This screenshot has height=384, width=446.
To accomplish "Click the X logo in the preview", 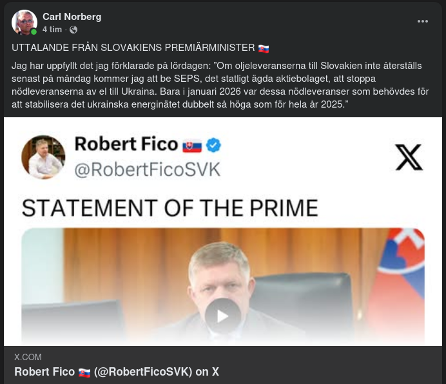I will click(409, 157).
